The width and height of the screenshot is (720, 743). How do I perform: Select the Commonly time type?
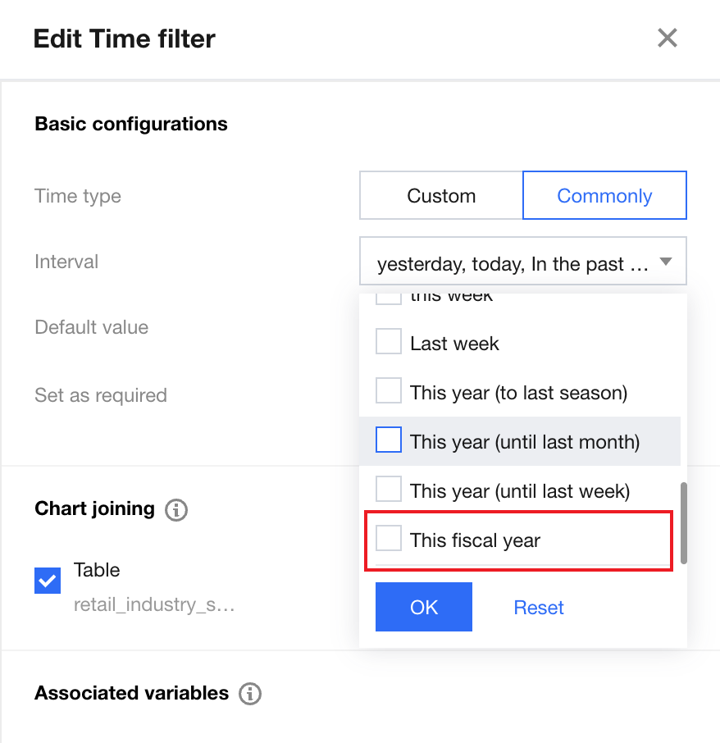[604, 196]
